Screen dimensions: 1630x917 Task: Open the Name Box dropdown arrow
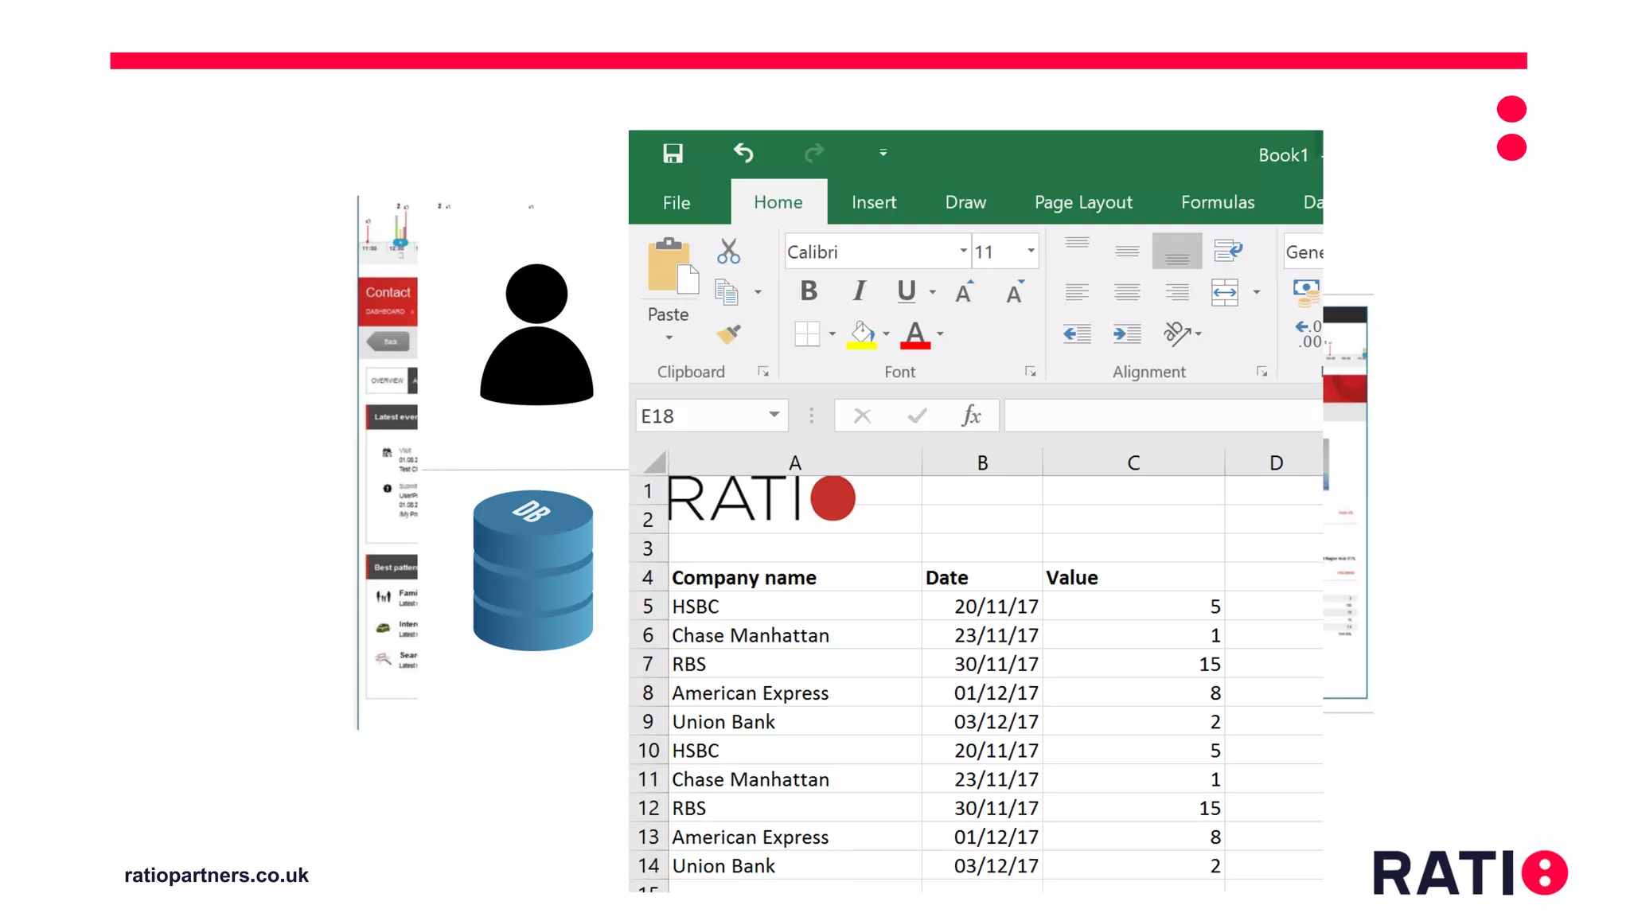(774, 415)
